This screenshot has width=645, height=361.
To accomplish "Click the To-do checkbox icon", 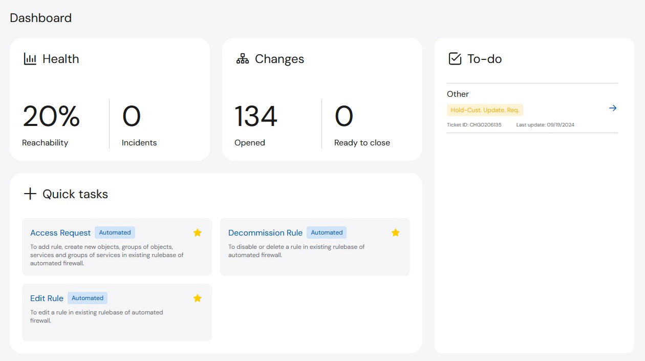I will point(455,59).
